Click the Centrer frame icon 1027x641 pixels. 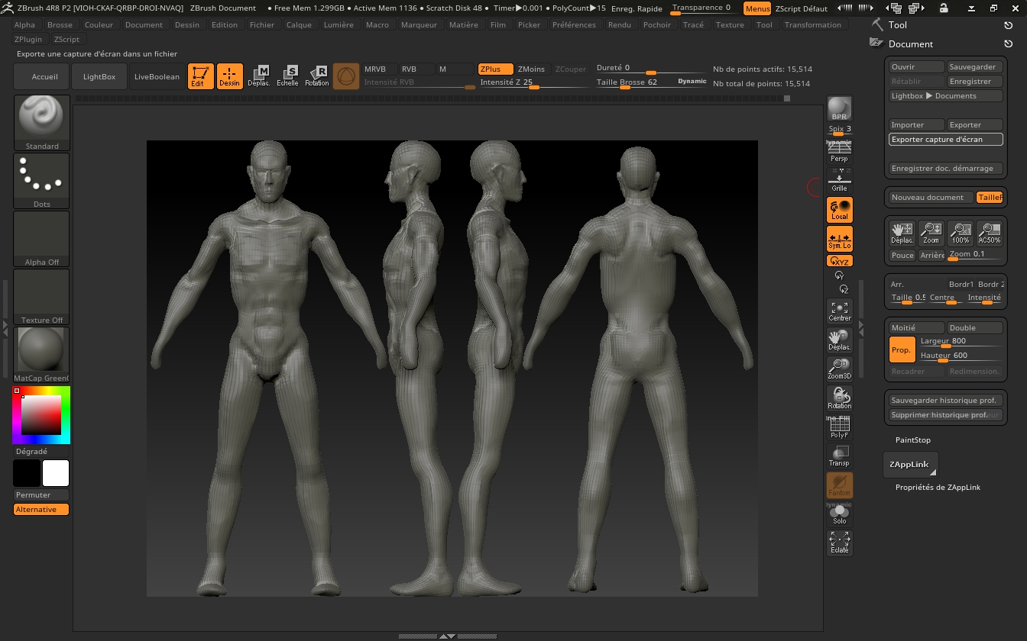(x=839, y=311)
